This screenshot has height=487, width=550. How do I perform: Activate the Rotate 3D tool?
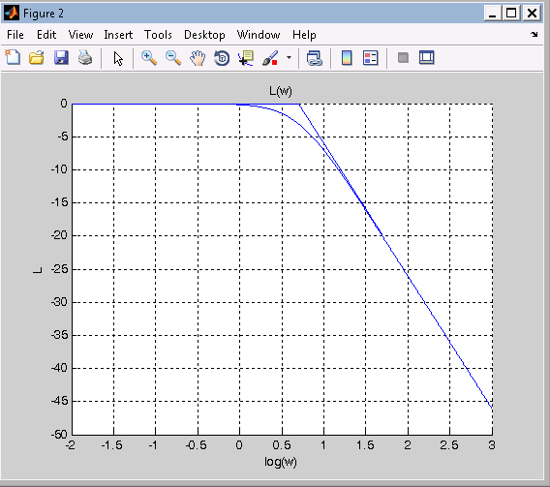(x=222, y=58)
